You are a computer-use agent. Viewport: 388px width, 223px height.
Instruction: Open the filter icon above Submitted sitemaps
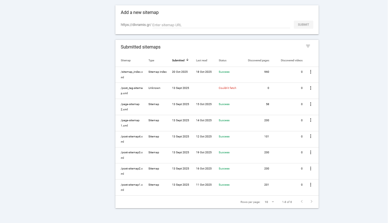click(308, 46)
